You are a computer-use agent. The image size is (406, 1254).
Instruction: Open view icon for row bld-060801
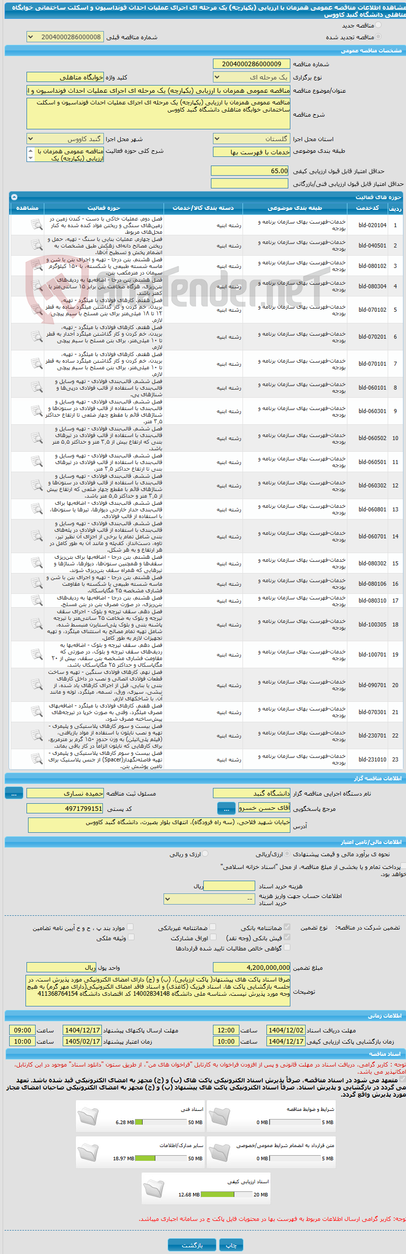pos(37,509)
